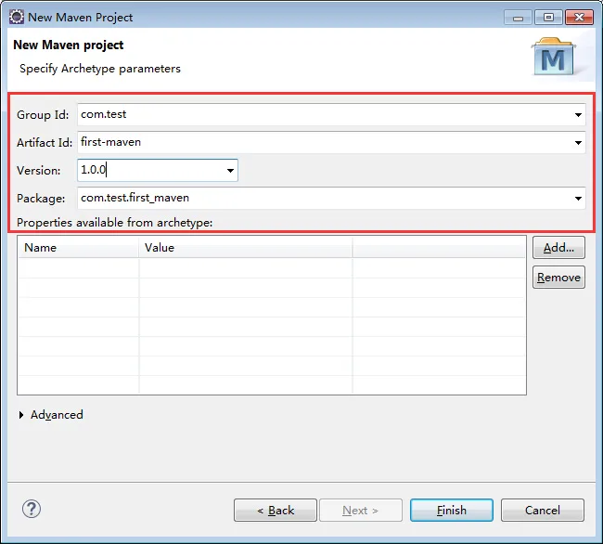Go back with the < Back button
The height and width of the screenshot is (544, 603).
tap(276, 511)
